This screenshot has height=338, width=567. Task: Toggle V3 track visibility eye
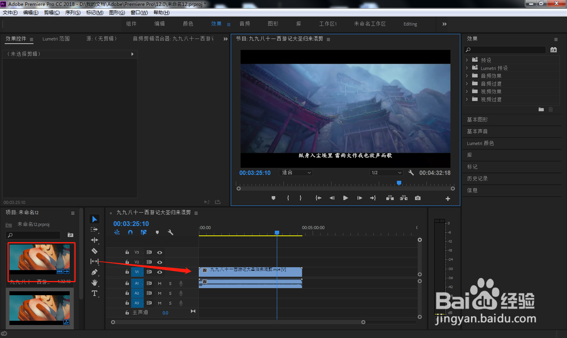pyautogui.click(x=159, y=252)
